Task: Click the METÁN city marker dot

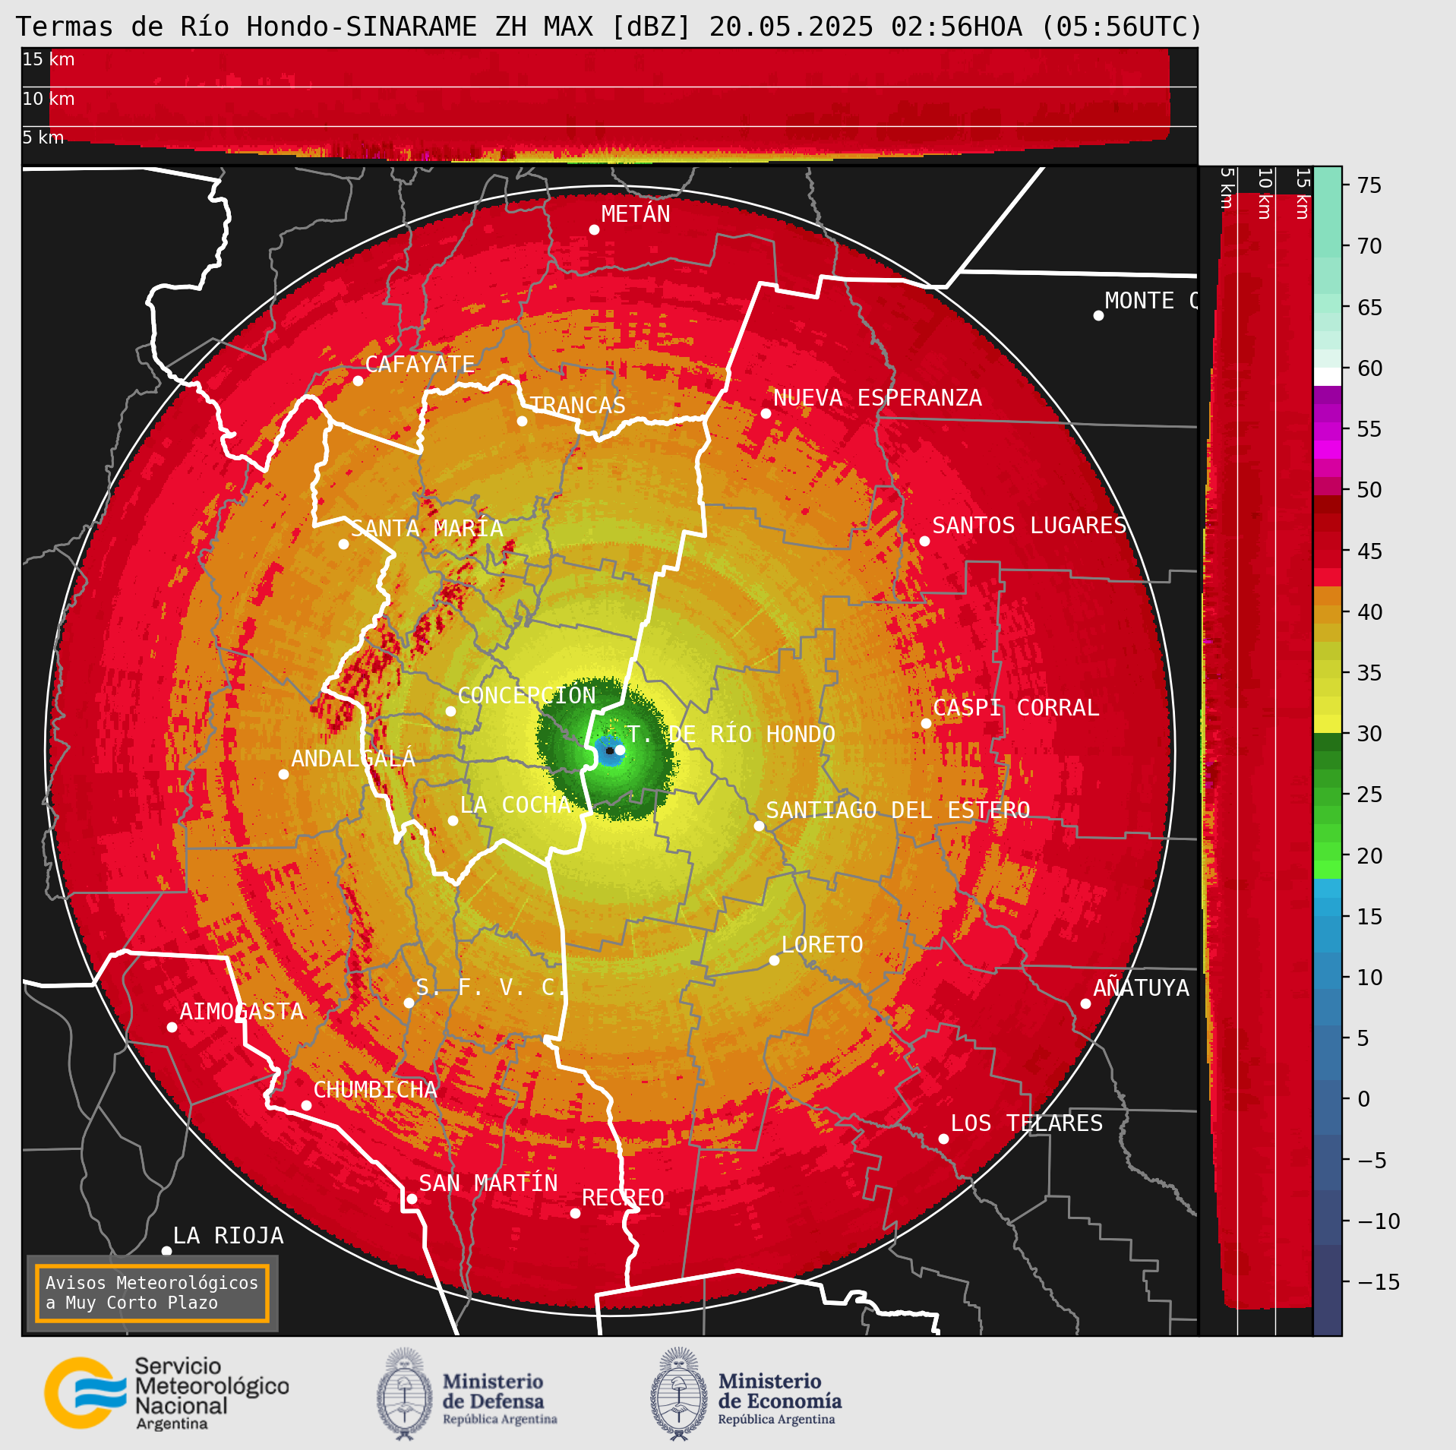Action: pyautogui.click(x=594, y=229)
